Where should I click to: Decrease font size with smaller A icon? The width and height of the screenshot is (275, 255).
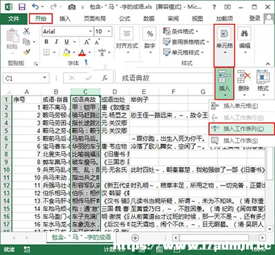[97, 42]
